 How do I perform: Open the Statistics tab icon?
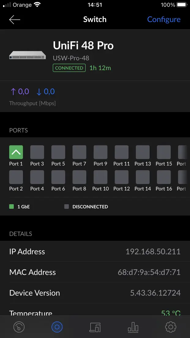133,327
